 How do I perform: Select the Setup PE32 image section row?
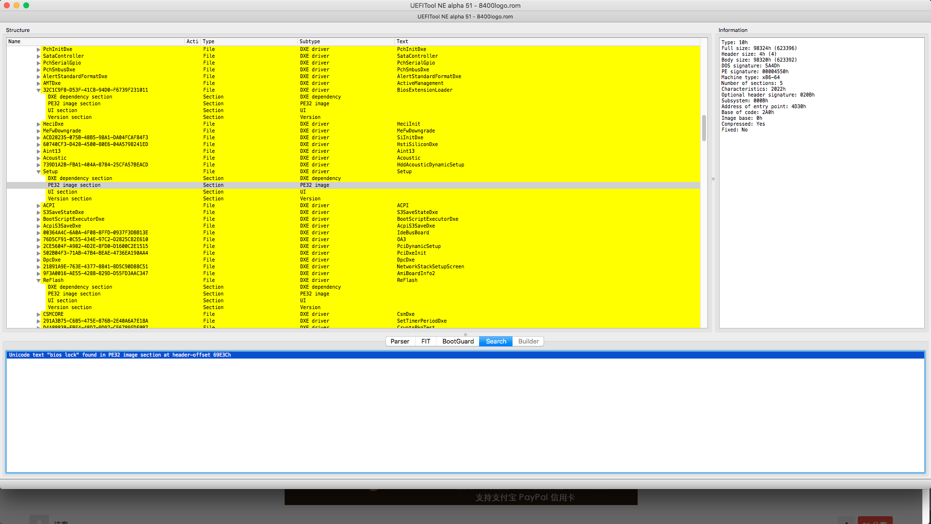[74, 185]
